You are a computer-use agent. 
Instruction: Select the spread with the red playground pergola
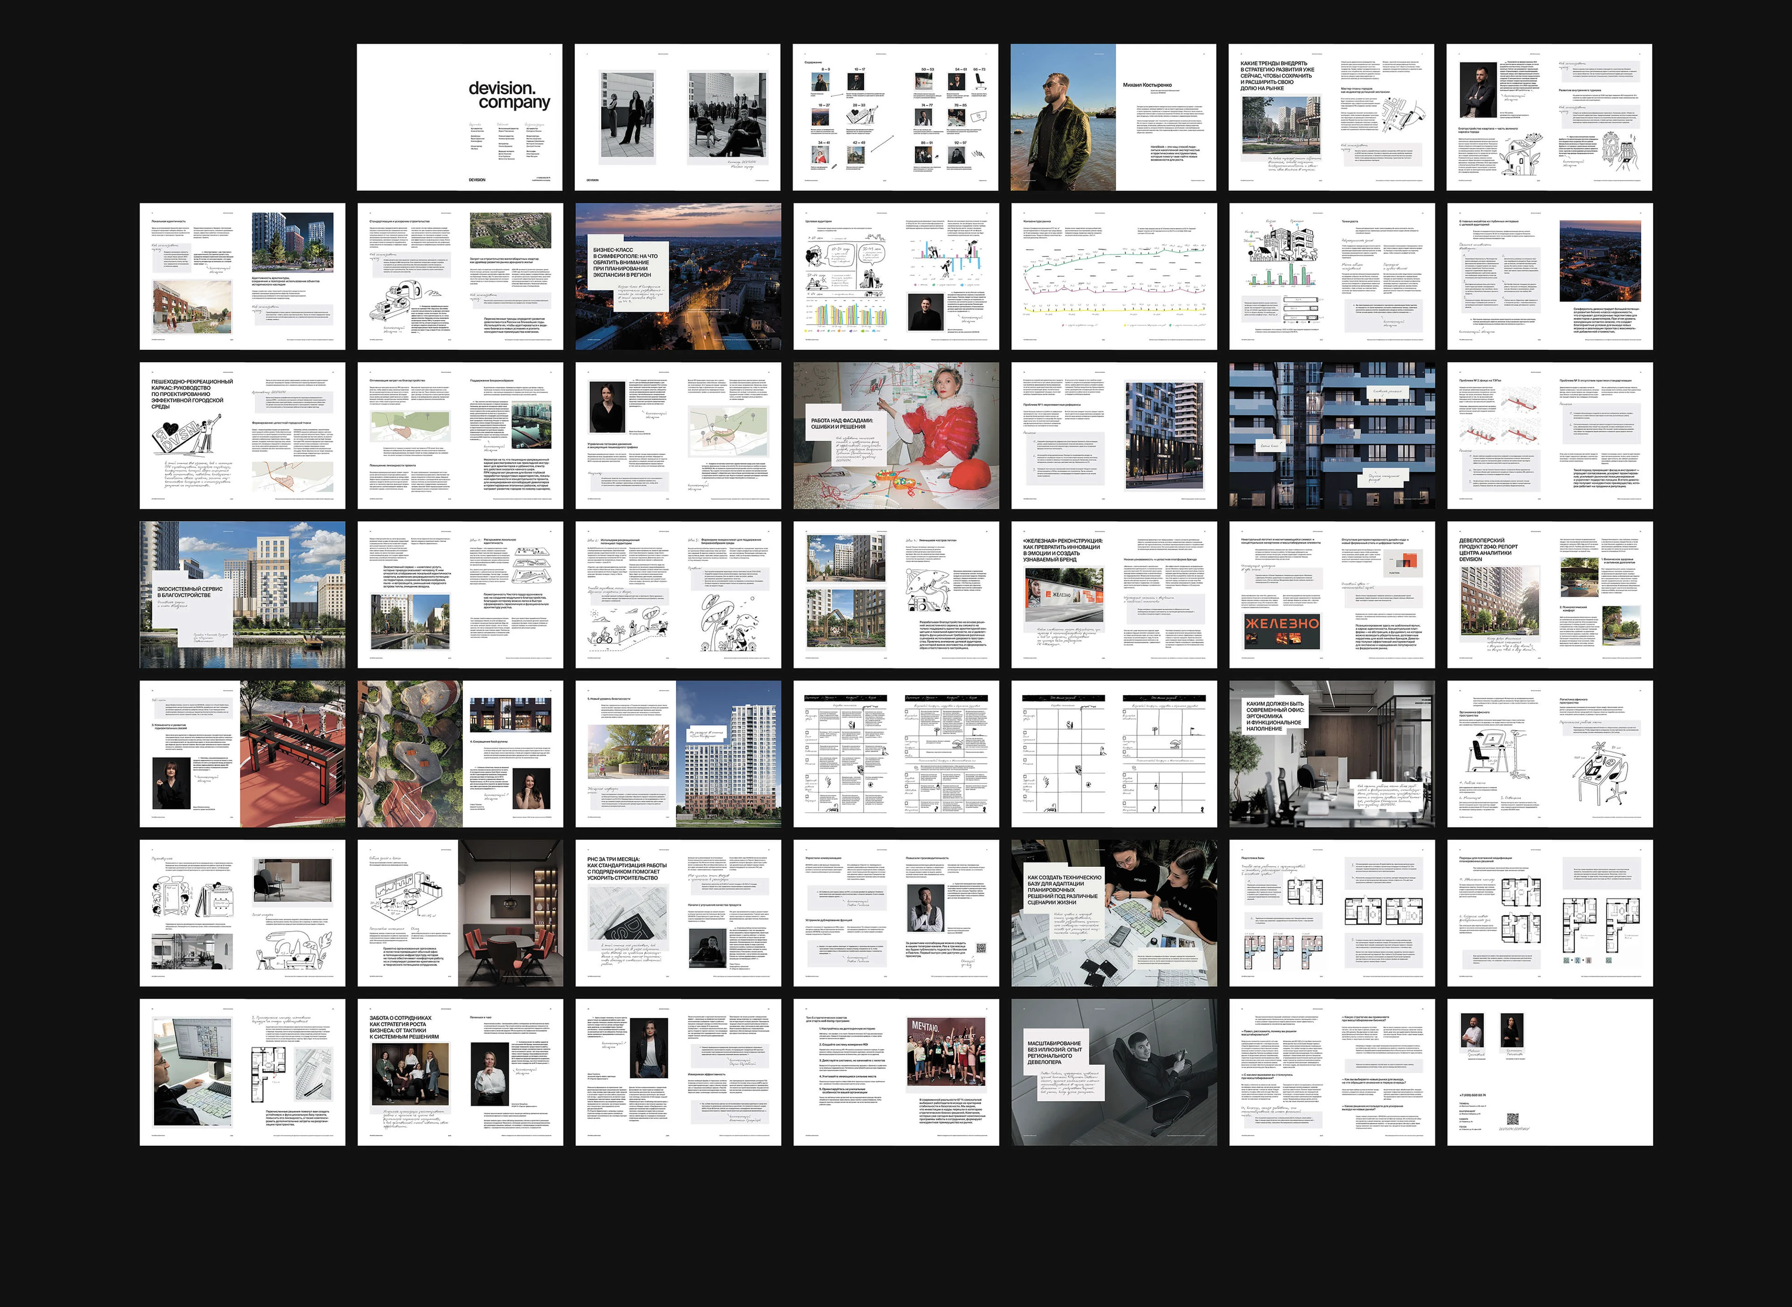point(243,754)
